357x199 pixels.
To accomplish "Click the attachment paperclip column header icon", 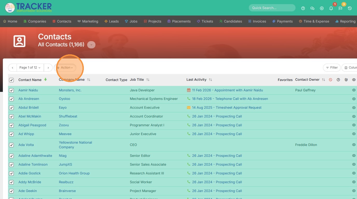I will pyautogui.click(x=346, y=80).
